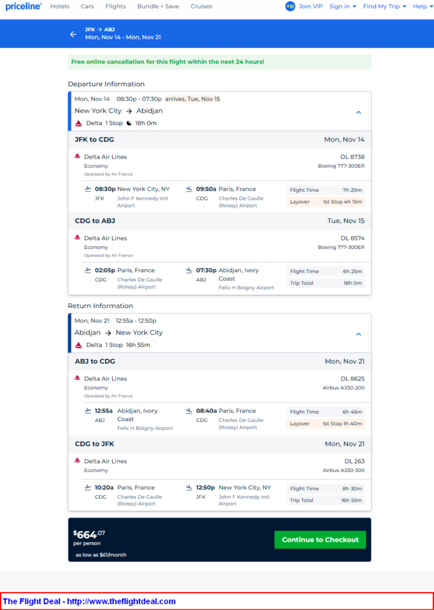
Task: Open the Join VIP link
Action: pyautogui.click(x=311, y=6)
